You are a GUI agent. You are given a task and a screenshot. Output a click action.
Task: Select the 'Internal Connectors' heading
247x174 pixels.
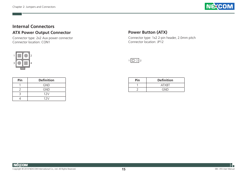[x=33, y=26]
